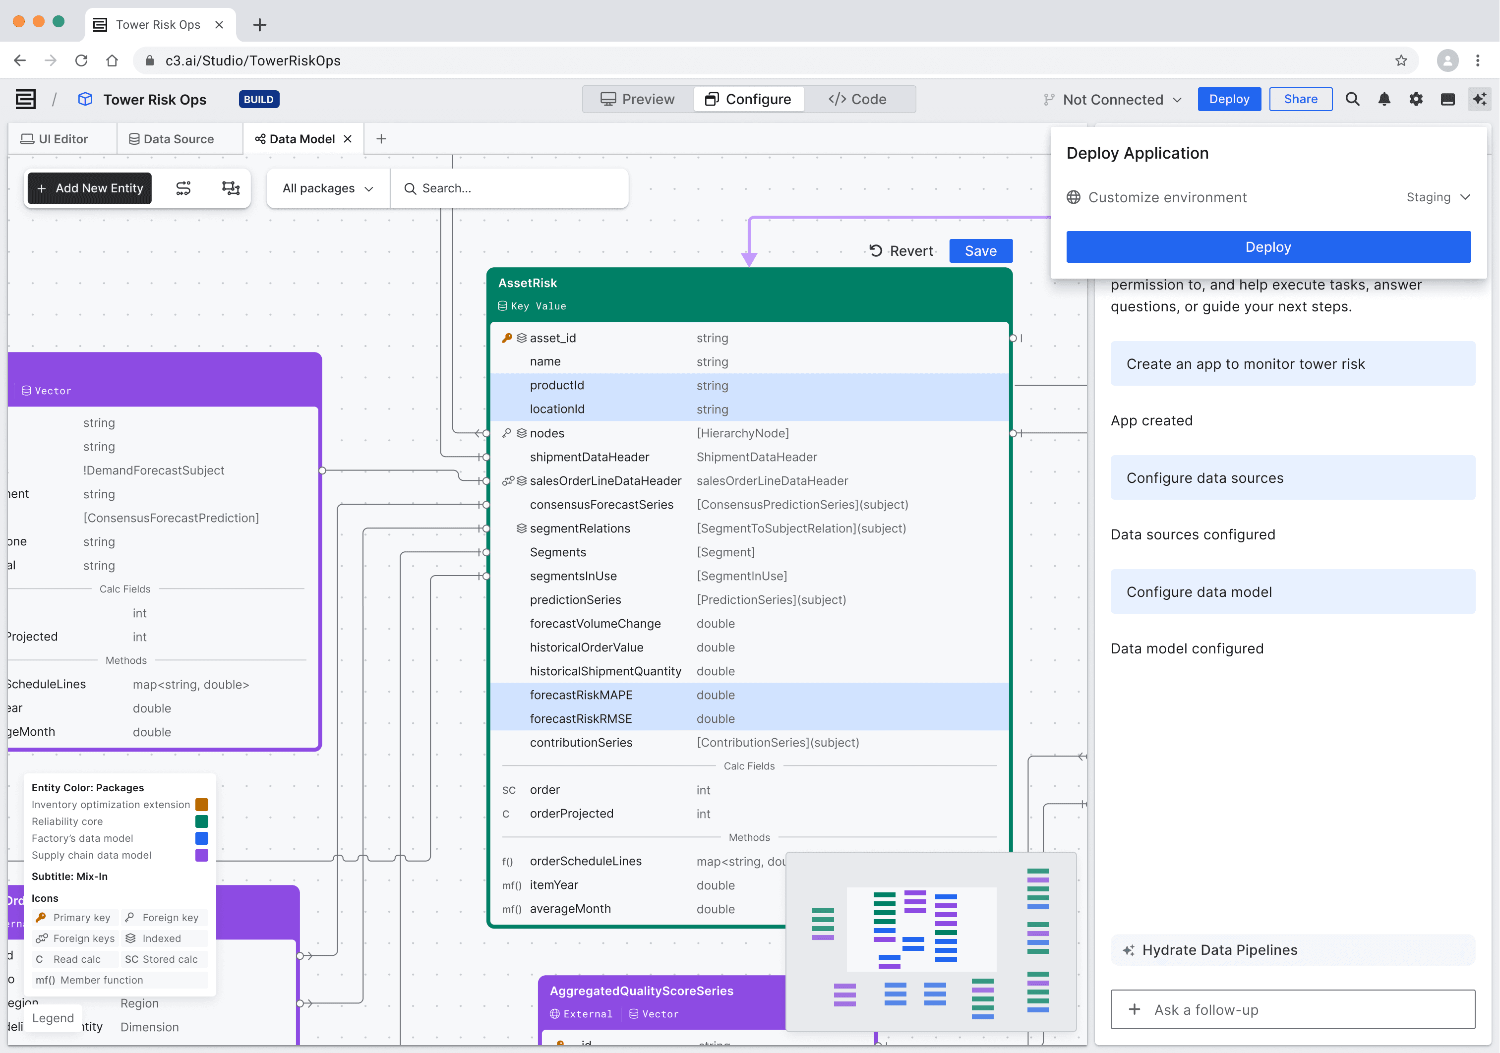Expand the All packages dropdown
Viewport: 1500px width, 1053px height.
[x=327, y=188]
